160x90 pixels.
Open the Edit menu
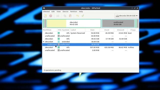(53, 11)
